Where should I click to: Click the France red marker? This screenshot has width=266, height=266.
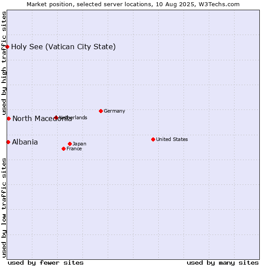tap(63, 149)
